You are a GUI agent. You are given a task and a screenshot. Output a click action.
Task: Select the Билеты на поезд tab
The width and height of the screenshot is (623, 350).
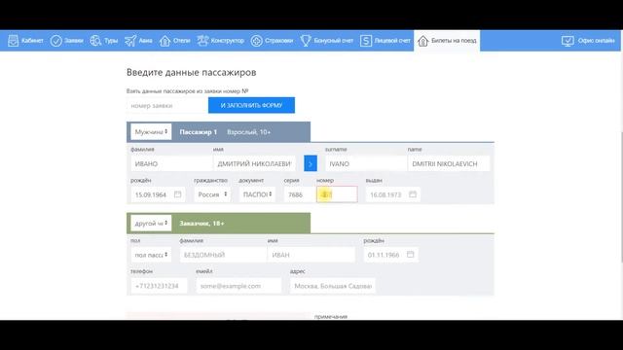pyautogui.click(x=447, y=41)
